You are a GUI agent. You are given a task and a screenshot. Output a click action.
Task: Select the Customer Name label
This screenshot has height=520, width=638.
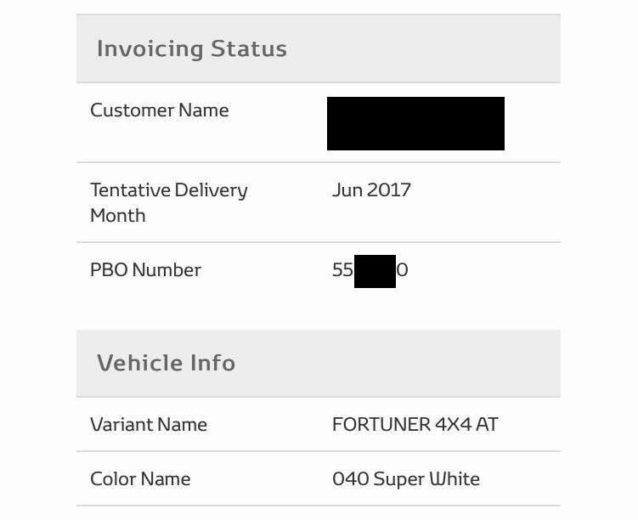click(x=160, y=110)
